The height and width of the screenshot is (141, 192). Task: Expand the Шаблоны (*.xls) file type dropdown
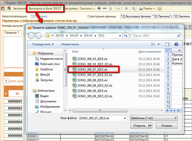[x=154, y=118]
